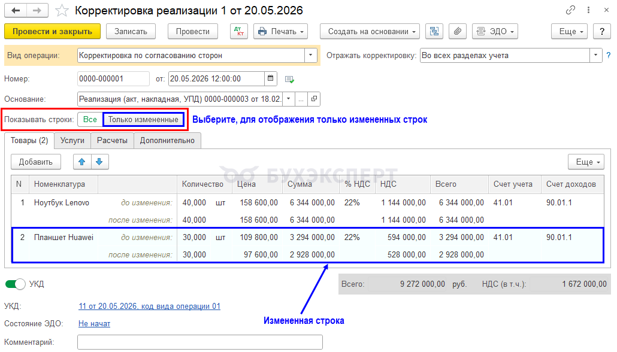This screenshot has width=617, height=352.
Task: Expand the Вид операции dropdown
Action: tap(310, 56)
